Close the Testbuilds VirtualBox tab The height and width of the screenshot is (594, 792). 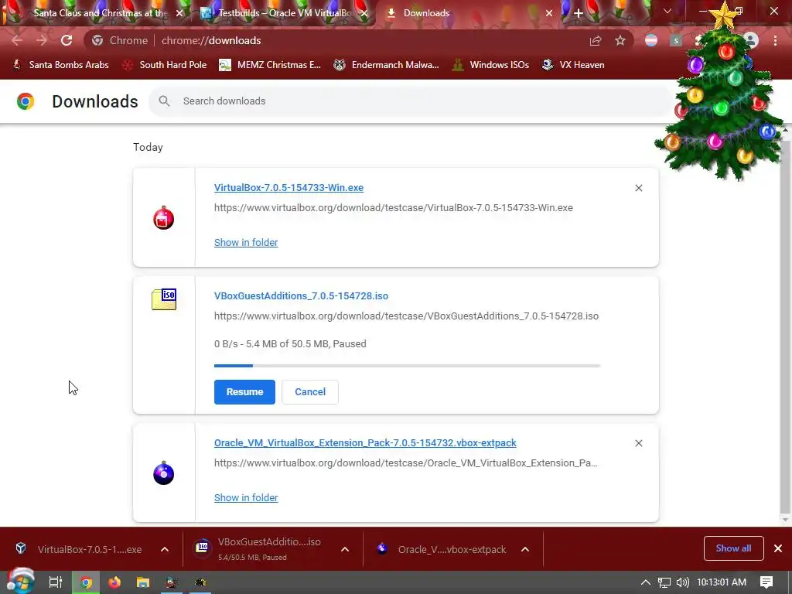pyautogui.click(x=364, y=13)
